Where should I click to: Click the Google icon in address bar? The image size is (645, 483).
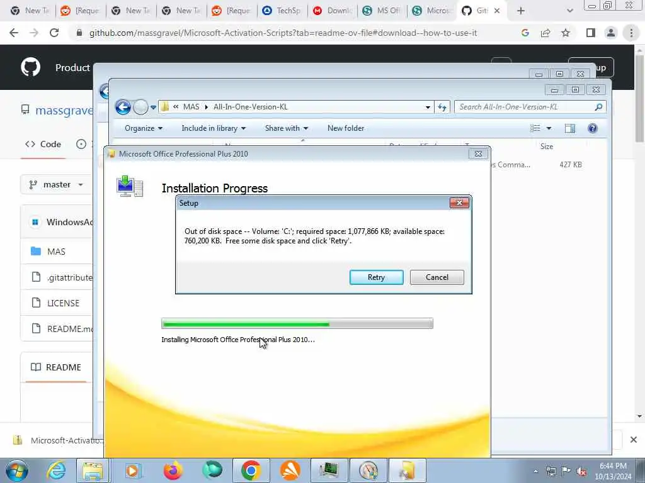click(x=525, y=33)
